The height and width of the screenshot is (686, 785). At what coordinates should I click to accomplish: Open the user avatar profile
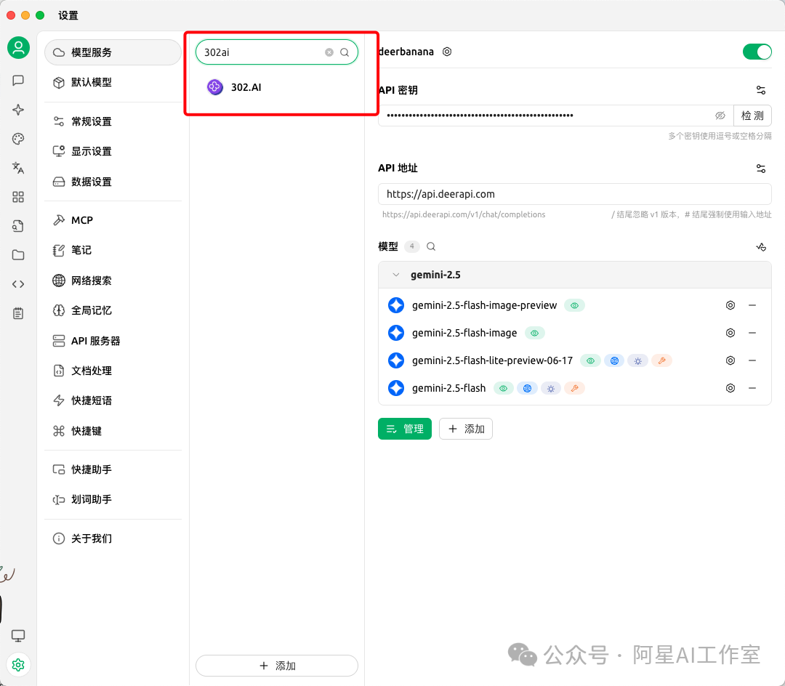[x=18, y=47]
